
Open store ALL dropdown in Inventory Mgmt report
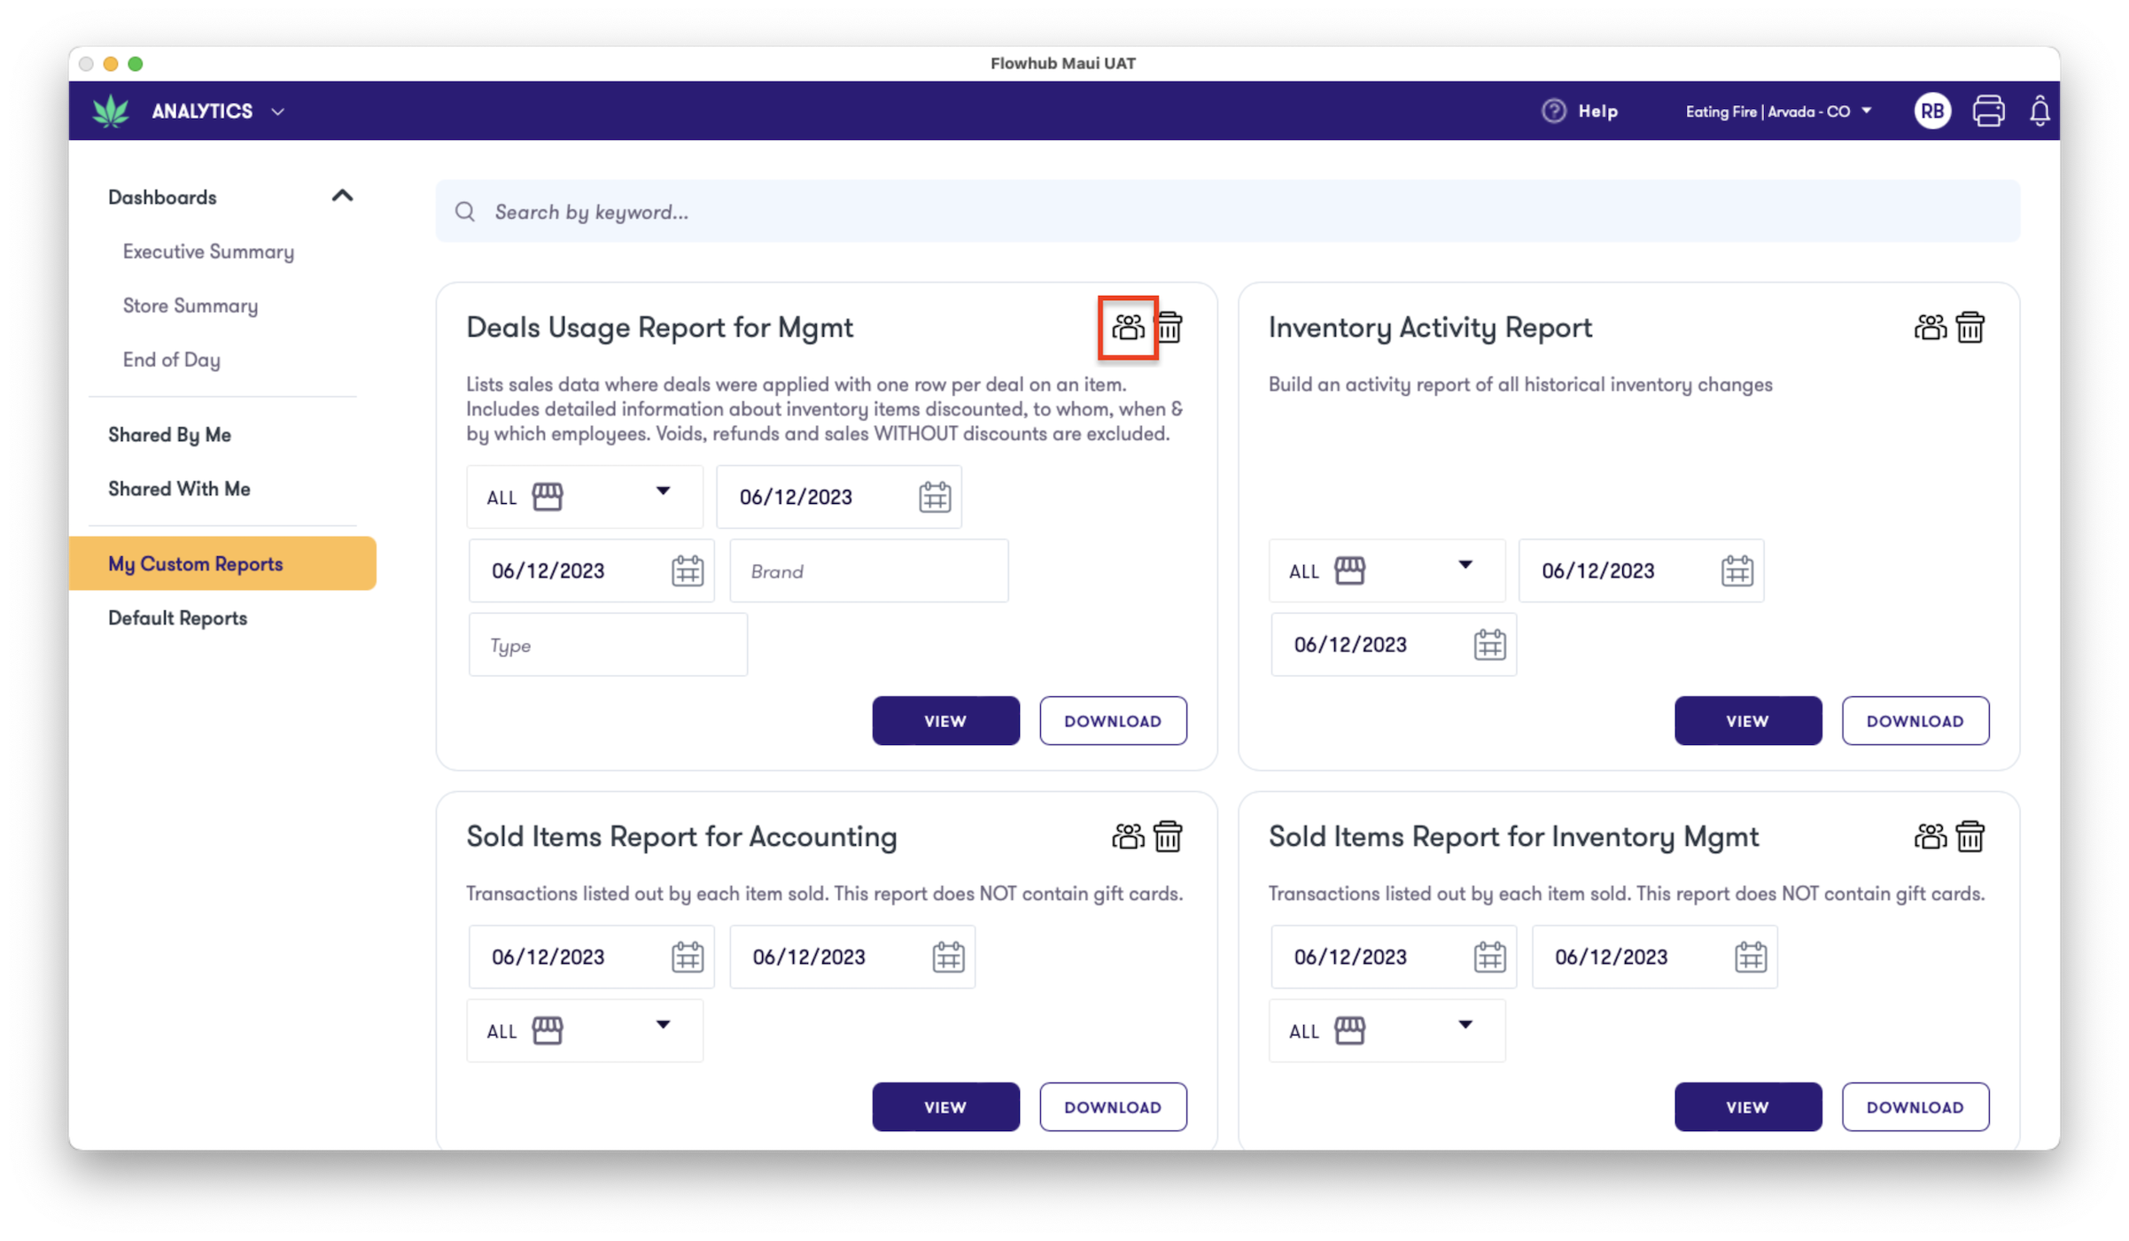1387,1031
